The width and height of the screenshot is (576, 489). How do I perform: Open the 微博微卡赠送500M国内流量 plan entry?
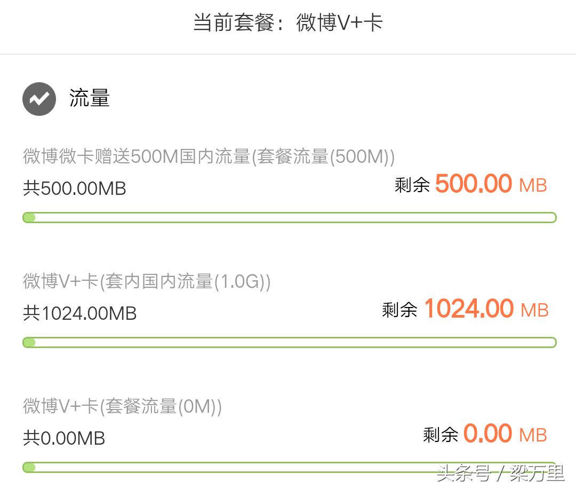[209, 157]
